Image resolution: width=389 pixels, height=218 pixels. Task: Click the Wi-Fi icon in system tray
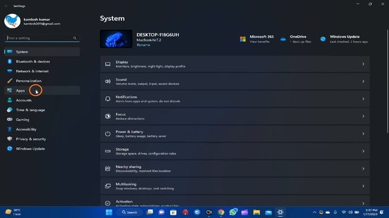click(x=343, y=212)
